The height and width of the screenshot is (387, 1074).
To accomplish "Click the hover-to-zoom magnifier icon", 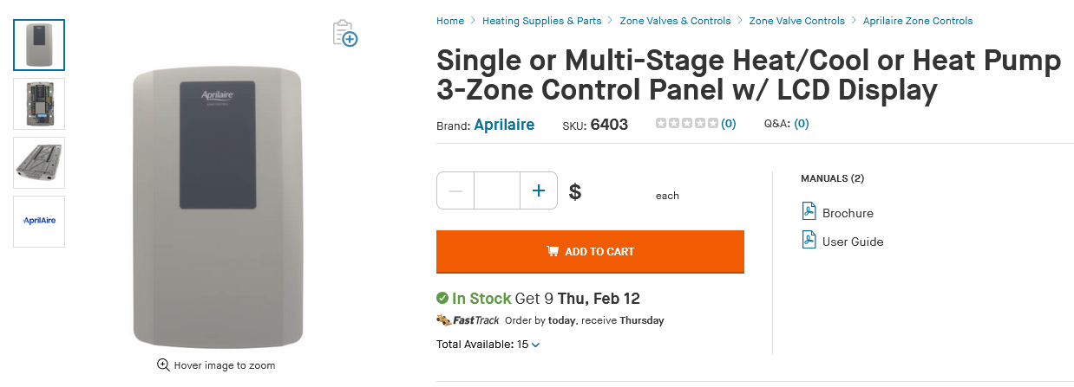I will (163, 365).
